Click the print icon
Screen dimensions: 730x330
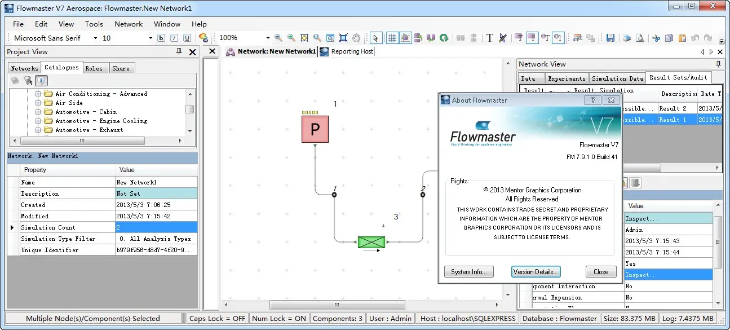[x=627, y=38]
